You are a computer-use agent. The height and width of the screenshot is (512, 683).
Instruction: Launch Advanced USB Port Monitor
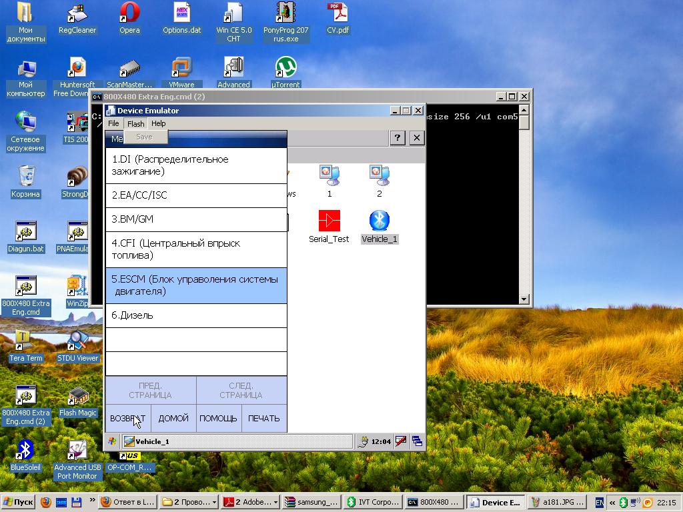[x=77, y=460]
